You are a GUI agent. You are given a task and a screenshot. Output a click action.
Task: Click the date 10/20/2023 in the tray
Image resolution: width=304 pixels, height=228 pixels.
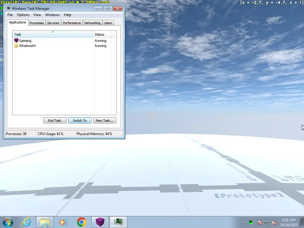289,225
